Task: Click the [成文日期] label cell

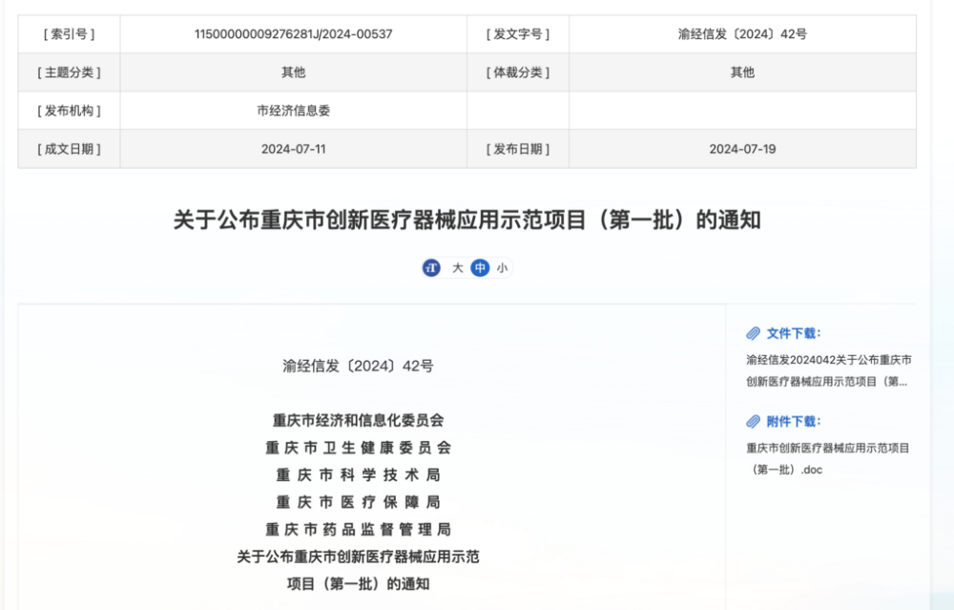Action: (70, 149)
